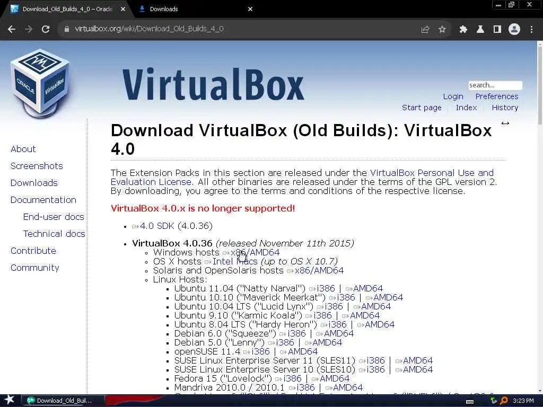Image resolution: width=543 pixels, height=407 pixels.
Task: Switch to the Downloads tab
Action: point(196,9)
